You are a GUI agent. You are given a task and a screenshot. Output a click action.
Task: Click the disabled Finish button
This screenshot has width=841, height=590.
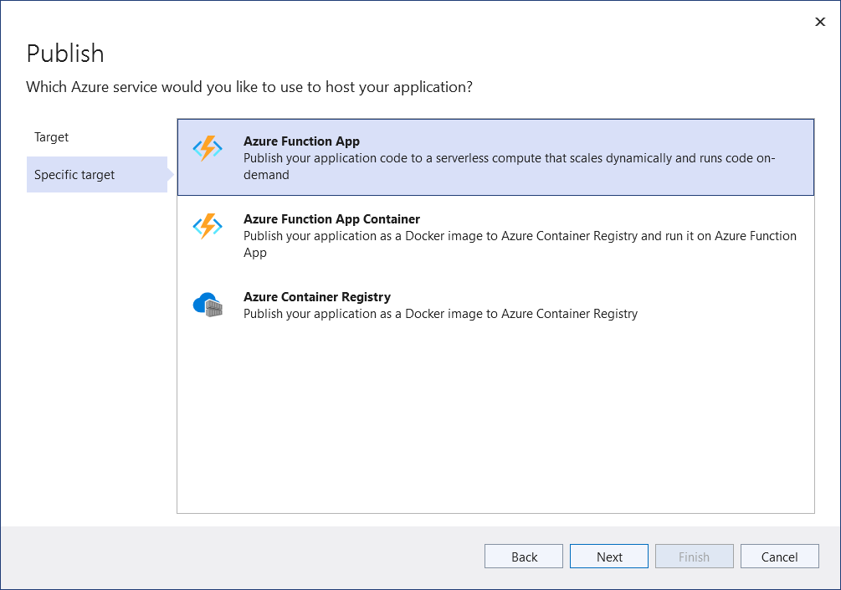click(x=694, y=557)
